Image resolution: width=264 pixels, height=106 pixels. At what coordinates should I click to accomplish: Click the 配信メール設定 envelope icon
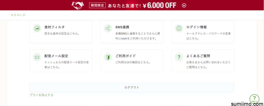point(37,57)
